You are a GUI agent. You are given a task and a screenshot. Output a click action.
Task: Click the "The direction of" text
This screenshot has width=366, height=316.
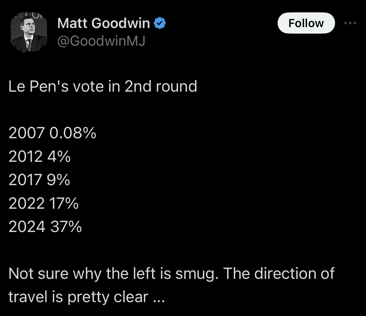pyautogui.click(x=278, y=274)
